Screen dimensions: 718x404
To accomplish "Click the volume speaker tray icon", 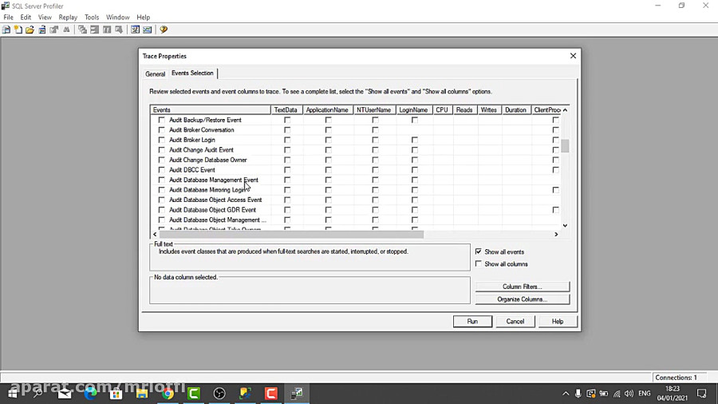I will (x=629, y=394).
